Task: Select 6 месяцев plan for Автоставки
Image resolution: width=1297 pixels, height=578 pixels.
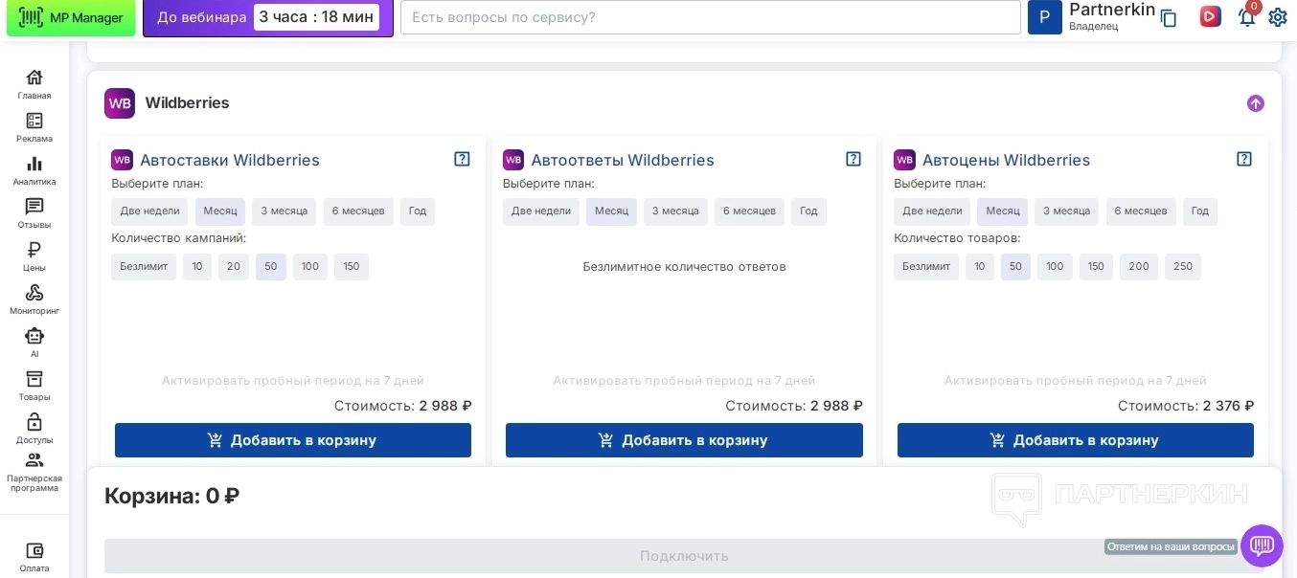Action: 358,211
